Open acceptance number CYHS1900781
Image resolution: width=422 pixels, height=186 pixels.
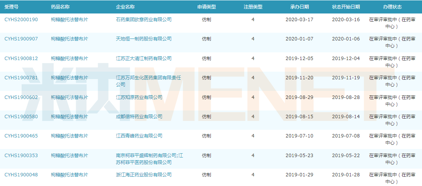click(21, 78)
